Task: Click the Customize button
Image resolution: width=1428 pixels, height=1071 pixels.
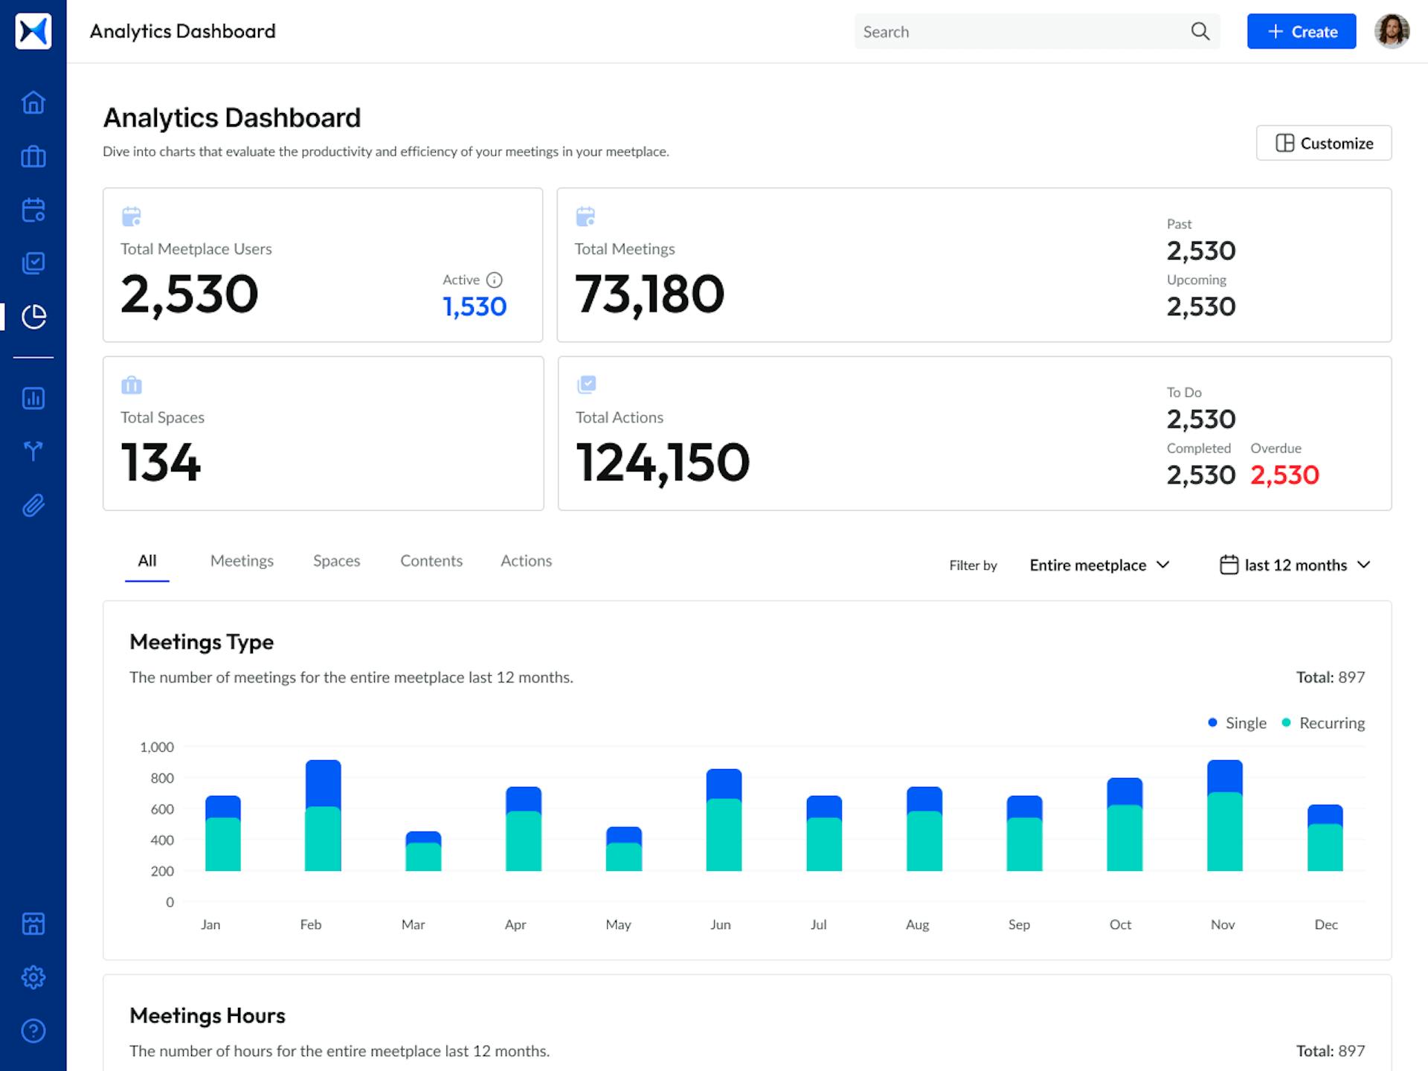Action: (1323, 143)
